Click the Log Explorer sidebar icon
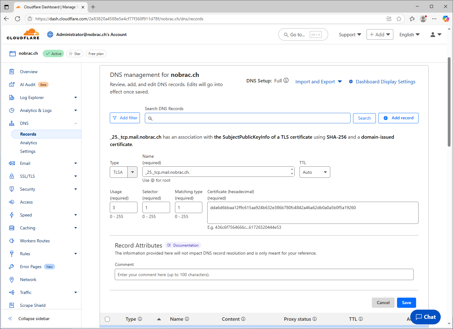 pyautogui.click(x=12, y=97)
